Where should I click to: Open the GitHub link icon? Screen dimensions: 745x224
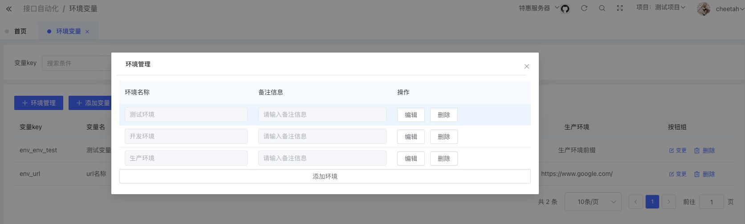565,8
